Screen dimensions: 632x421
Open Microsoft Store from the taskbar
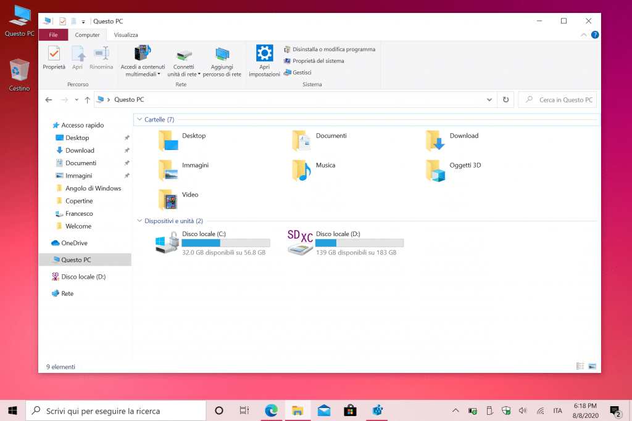(350, 411)
